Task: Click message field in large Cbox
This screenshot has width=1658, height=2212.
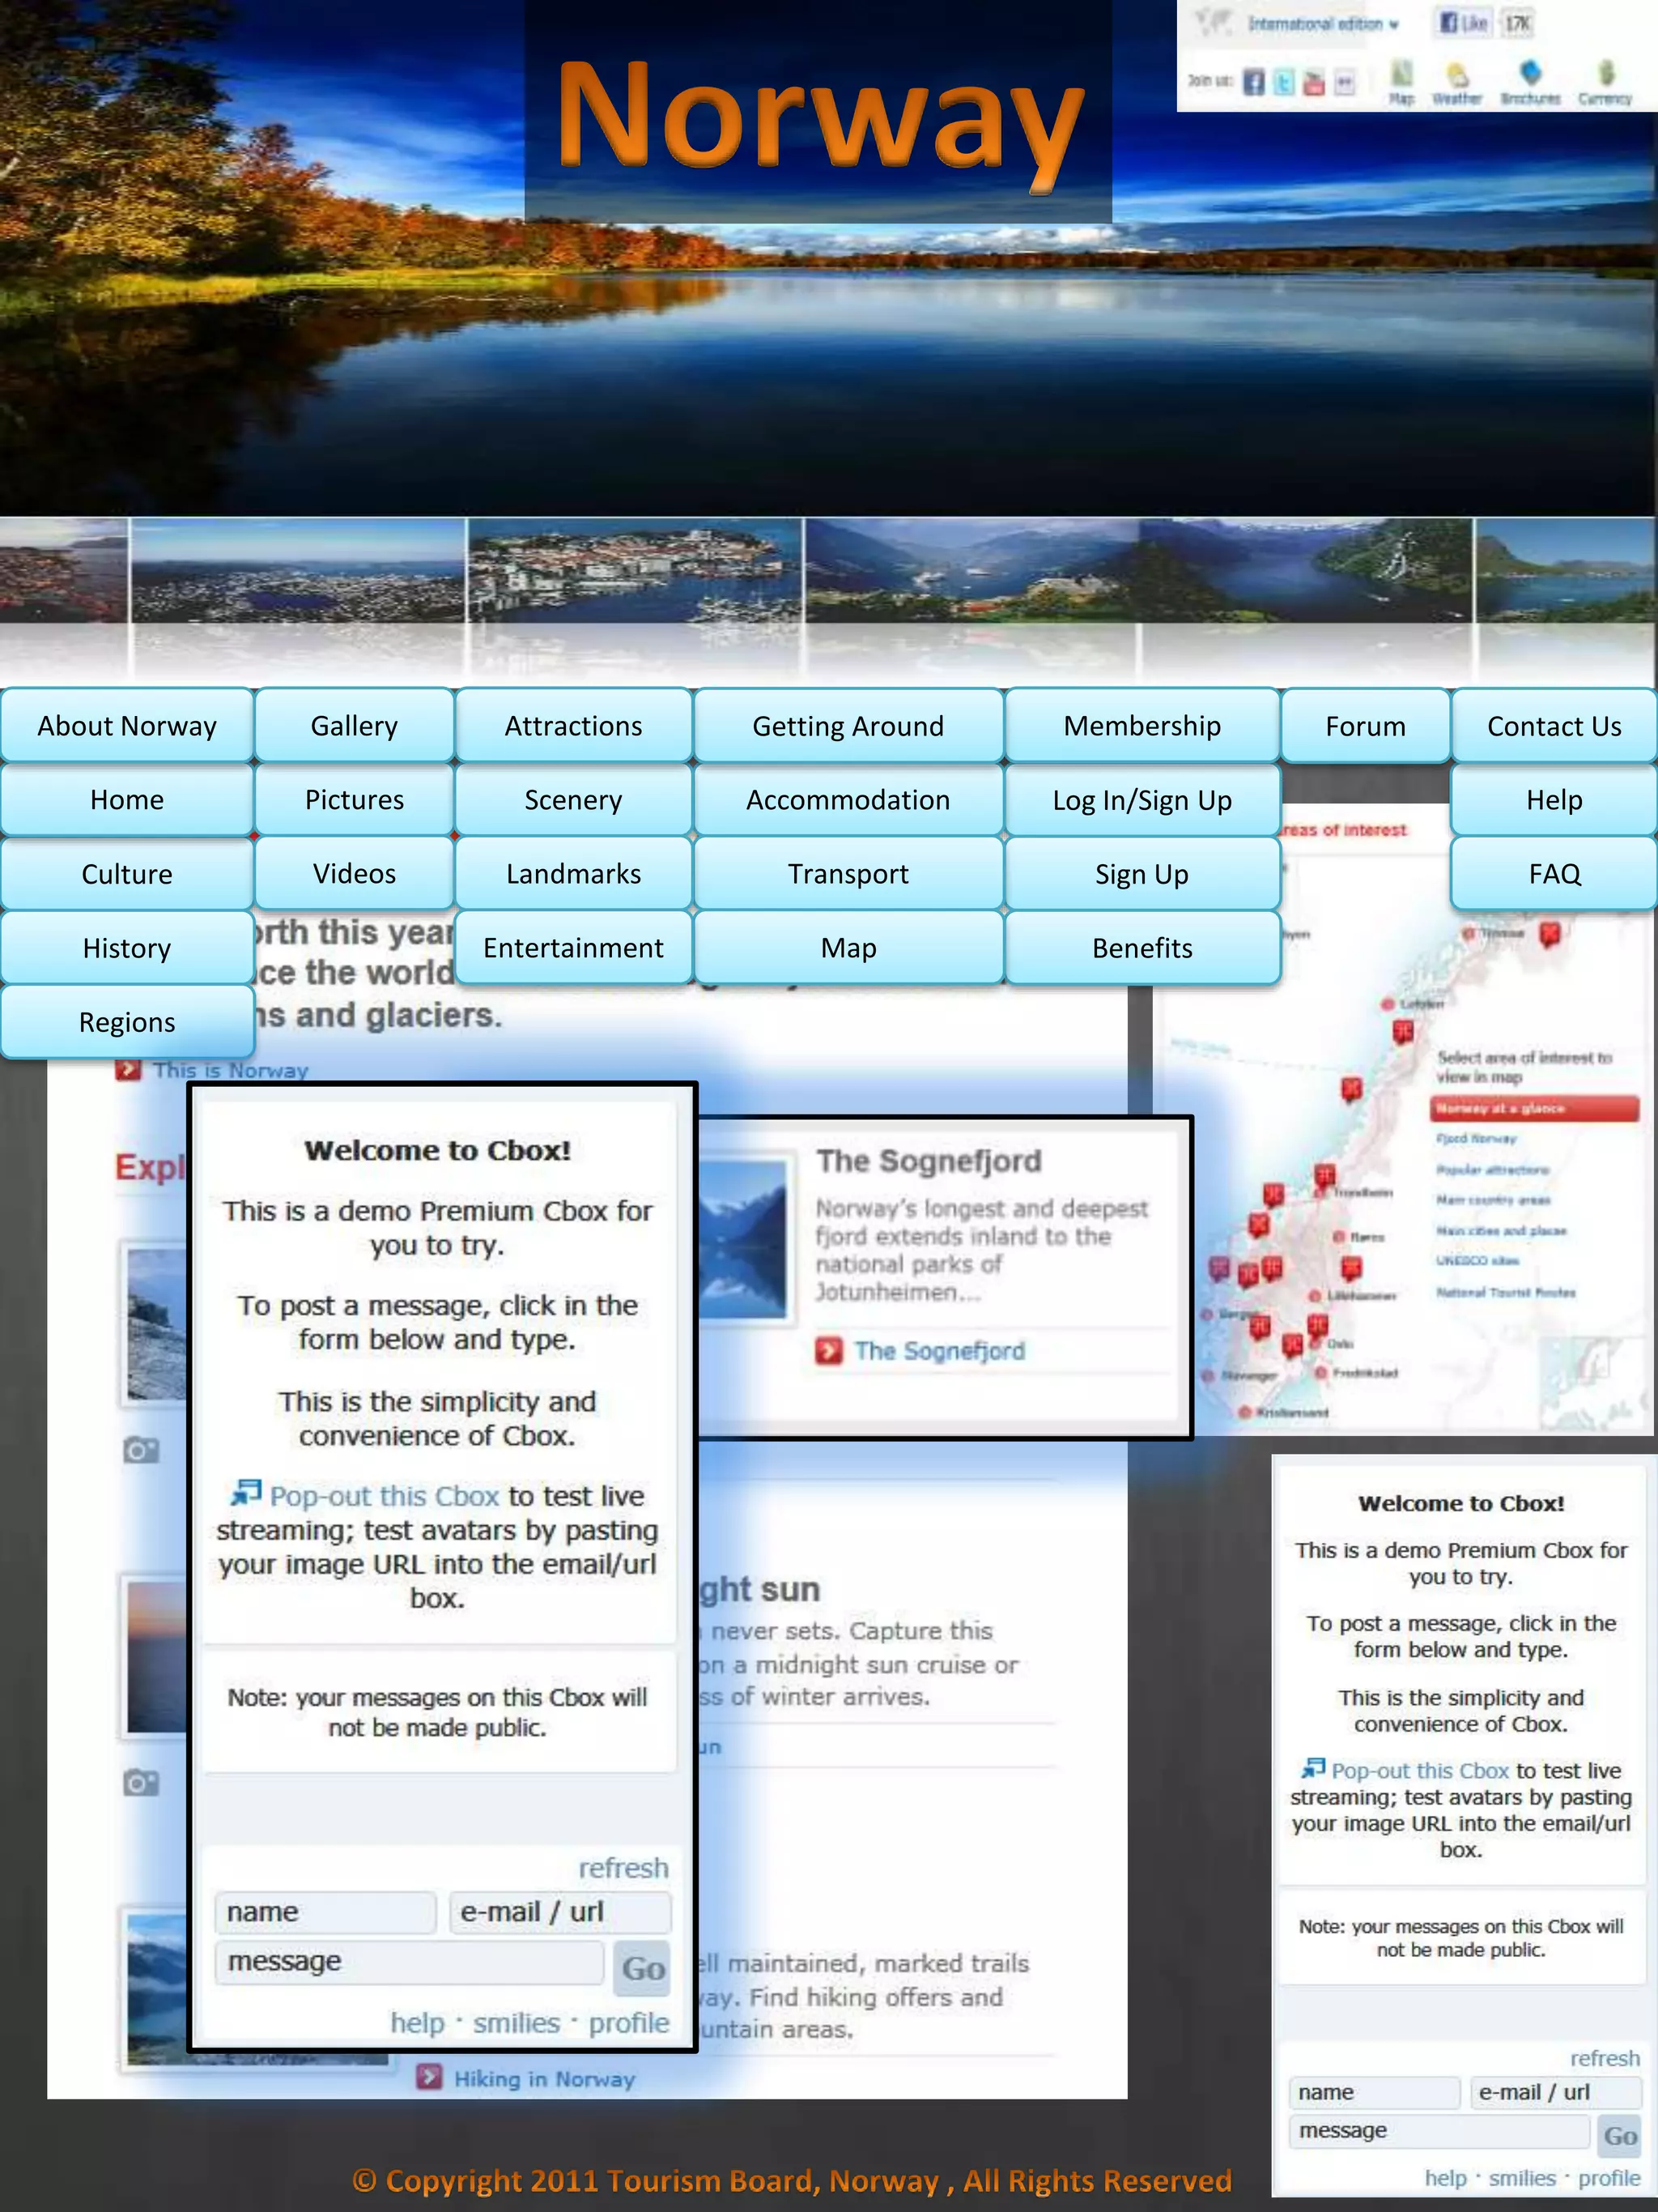Action: coord(409,1962)
